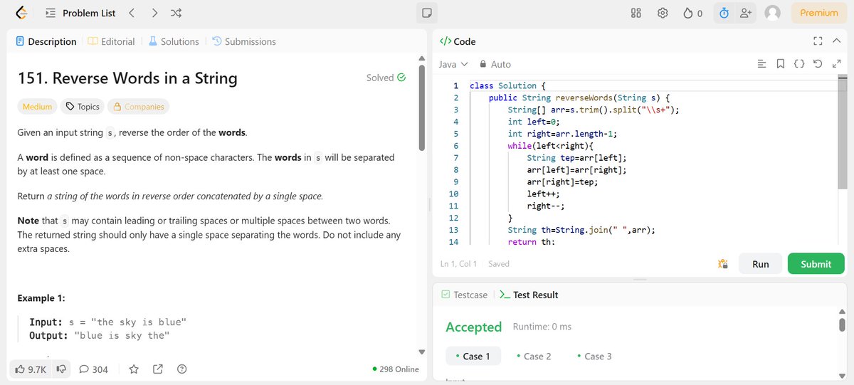Maximize the Code panel fullscreen icon
854x385 pixels.
(x=818, y=41)
